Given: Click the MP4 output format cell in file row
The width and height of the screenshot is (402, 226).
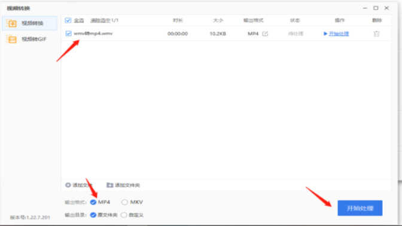Looking at the screenshot, I should pyautogui.click(x=253, y=33).
